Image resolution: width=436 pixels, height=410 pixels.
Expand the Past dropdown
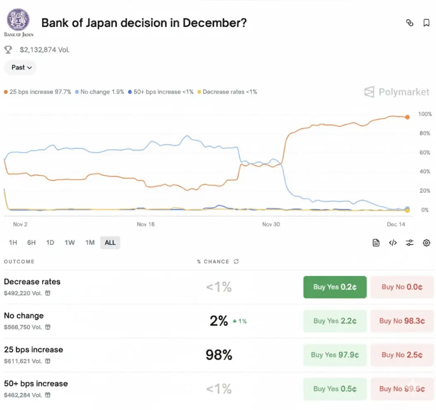[20, 67]
